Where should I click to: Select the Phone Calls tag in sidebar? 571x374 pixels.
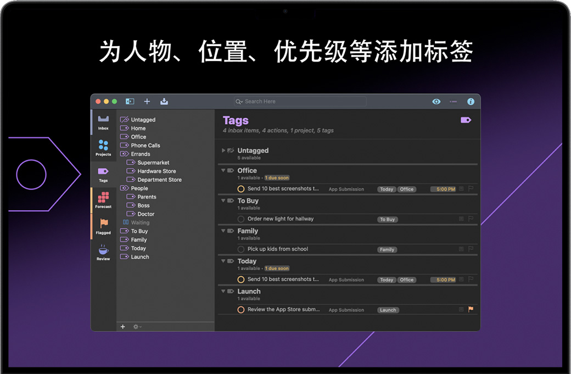145,146
